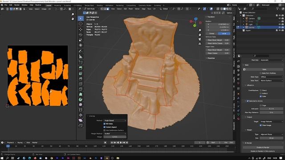Open the File menu
Screen dimensions: 285x160
tap(6, 5)
